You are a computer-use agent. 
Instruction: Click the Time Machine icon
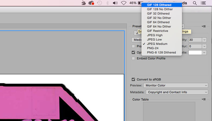(99, 3)
